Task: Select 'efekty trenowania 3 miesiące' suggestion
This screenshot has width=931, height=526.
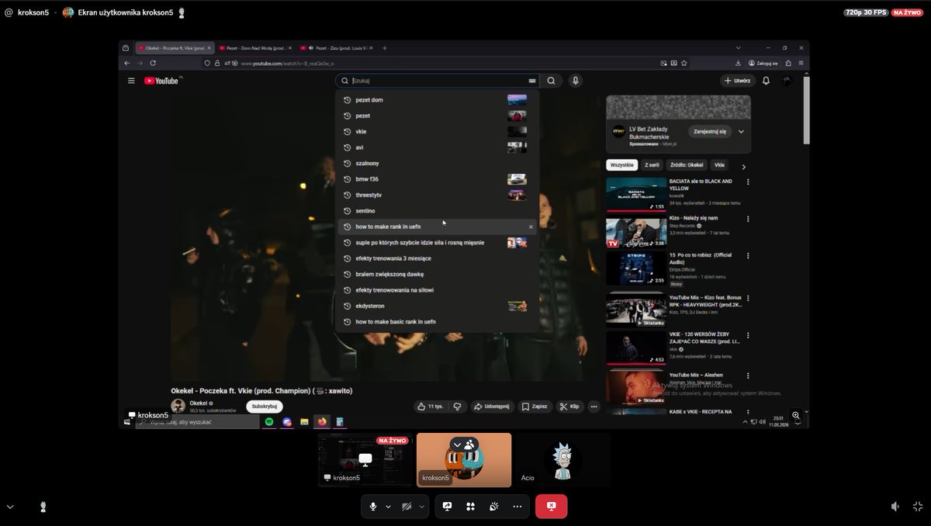Action: 437,258
